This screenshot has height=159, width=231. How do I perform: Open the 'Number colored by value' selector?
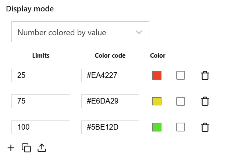tap(70, 32)
